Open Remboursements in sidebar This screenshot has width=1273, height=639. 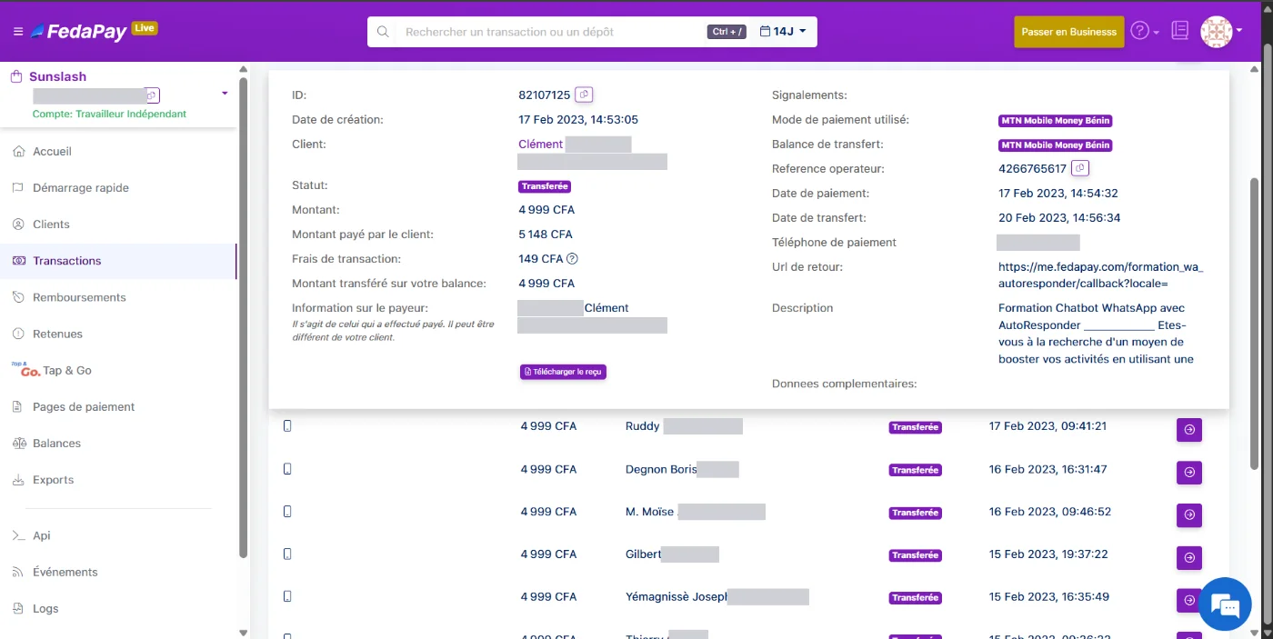tap(79, 297)
